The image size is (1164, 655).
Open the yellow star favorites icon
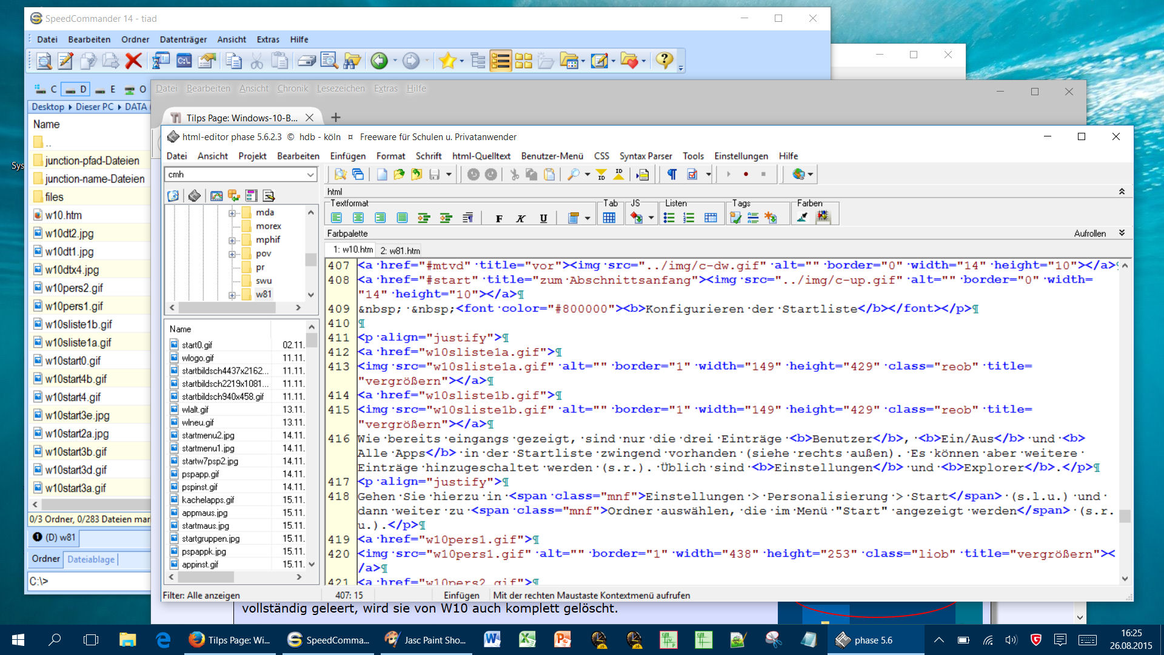point(447,61)
